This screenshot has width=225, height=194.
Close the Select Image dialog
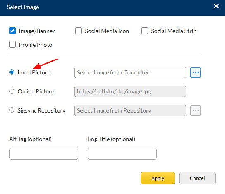pyautogui.click(x=216, y=6)
